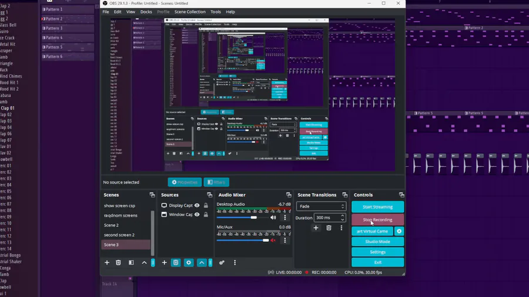Select Pattern 6 in FL Studio list

click(67, 56)
